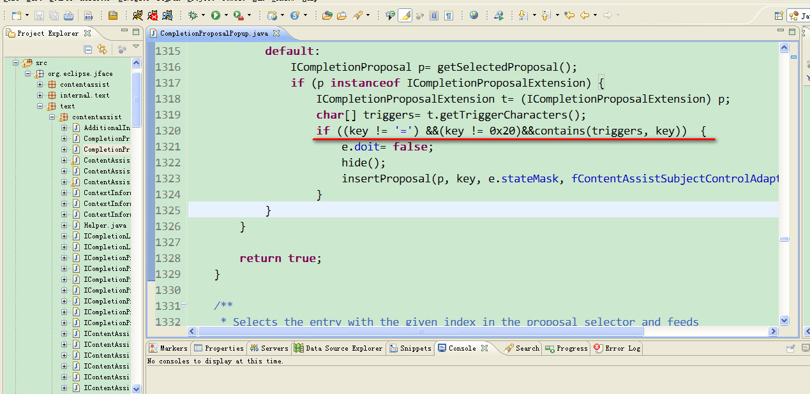Collapse the text package node
Screen dimensions: 810x394
point(40,106)
